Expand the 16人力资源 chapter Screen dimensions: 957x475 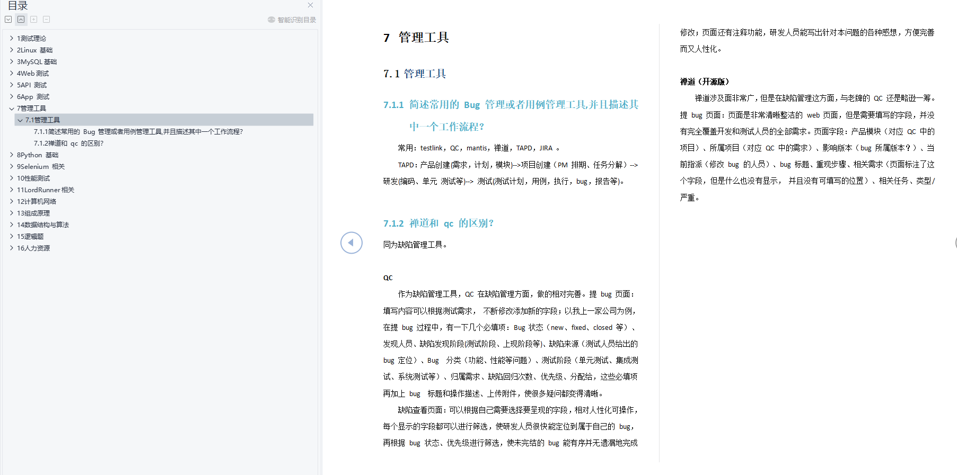coord(12,248)
